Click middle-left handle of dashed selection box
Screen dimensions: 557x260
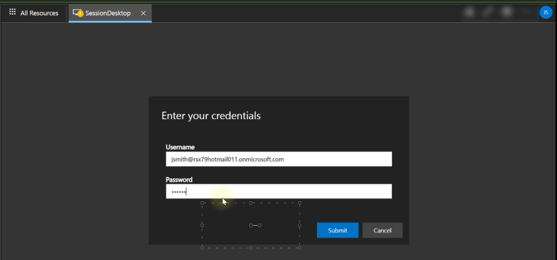point(202,225)
